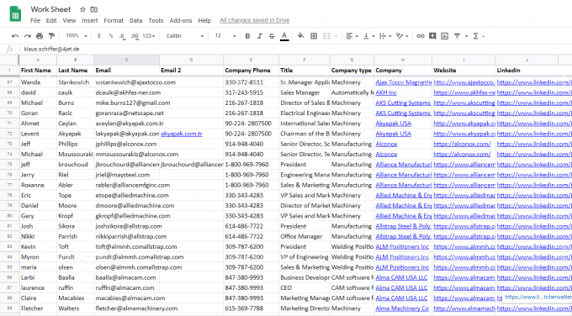572x316 pixels.
Task: Open the Add-ons menu
Action: tap(181, 20)
